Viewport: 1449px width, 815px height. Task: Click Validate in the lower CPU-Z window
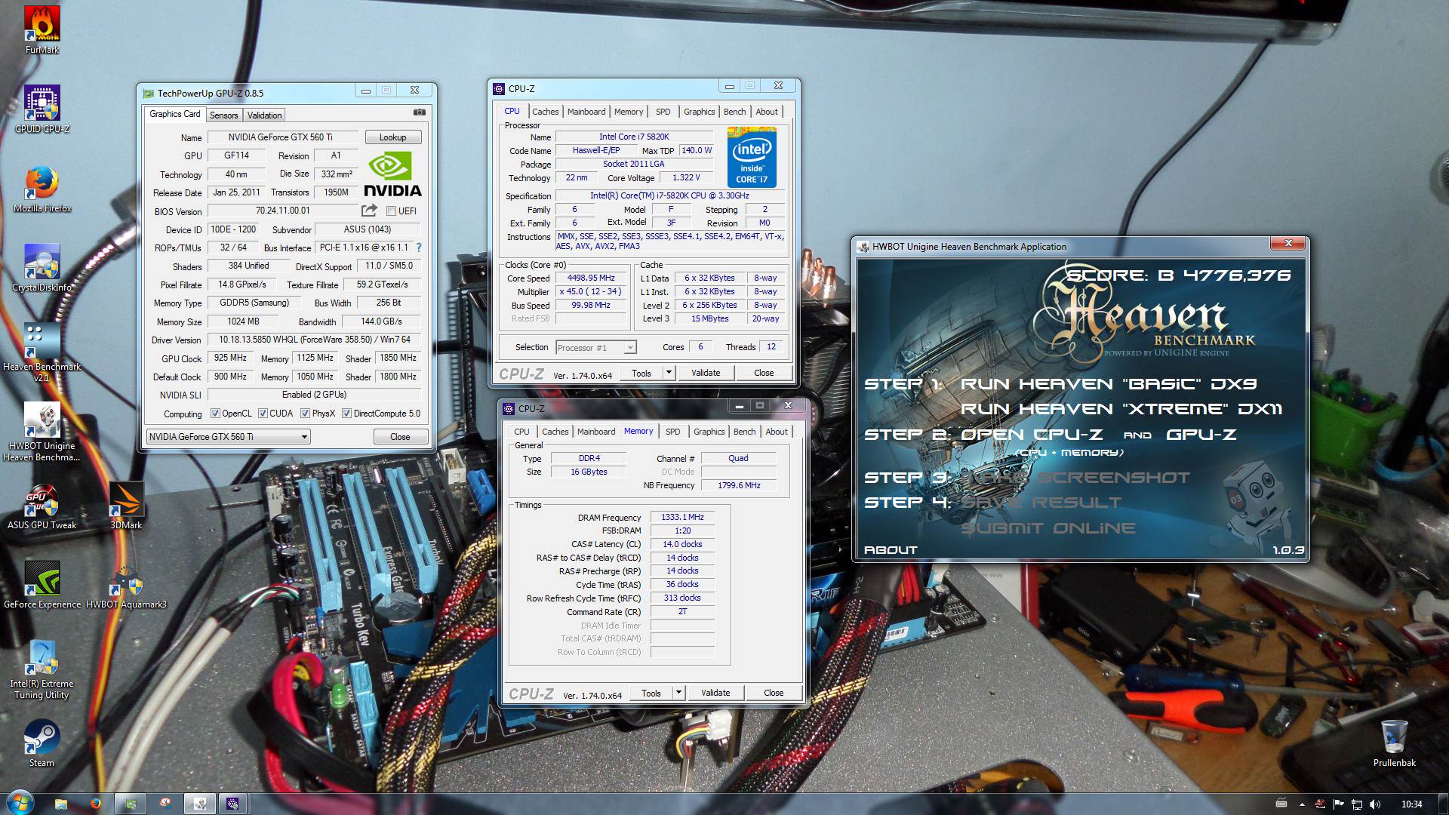[715, 693]
